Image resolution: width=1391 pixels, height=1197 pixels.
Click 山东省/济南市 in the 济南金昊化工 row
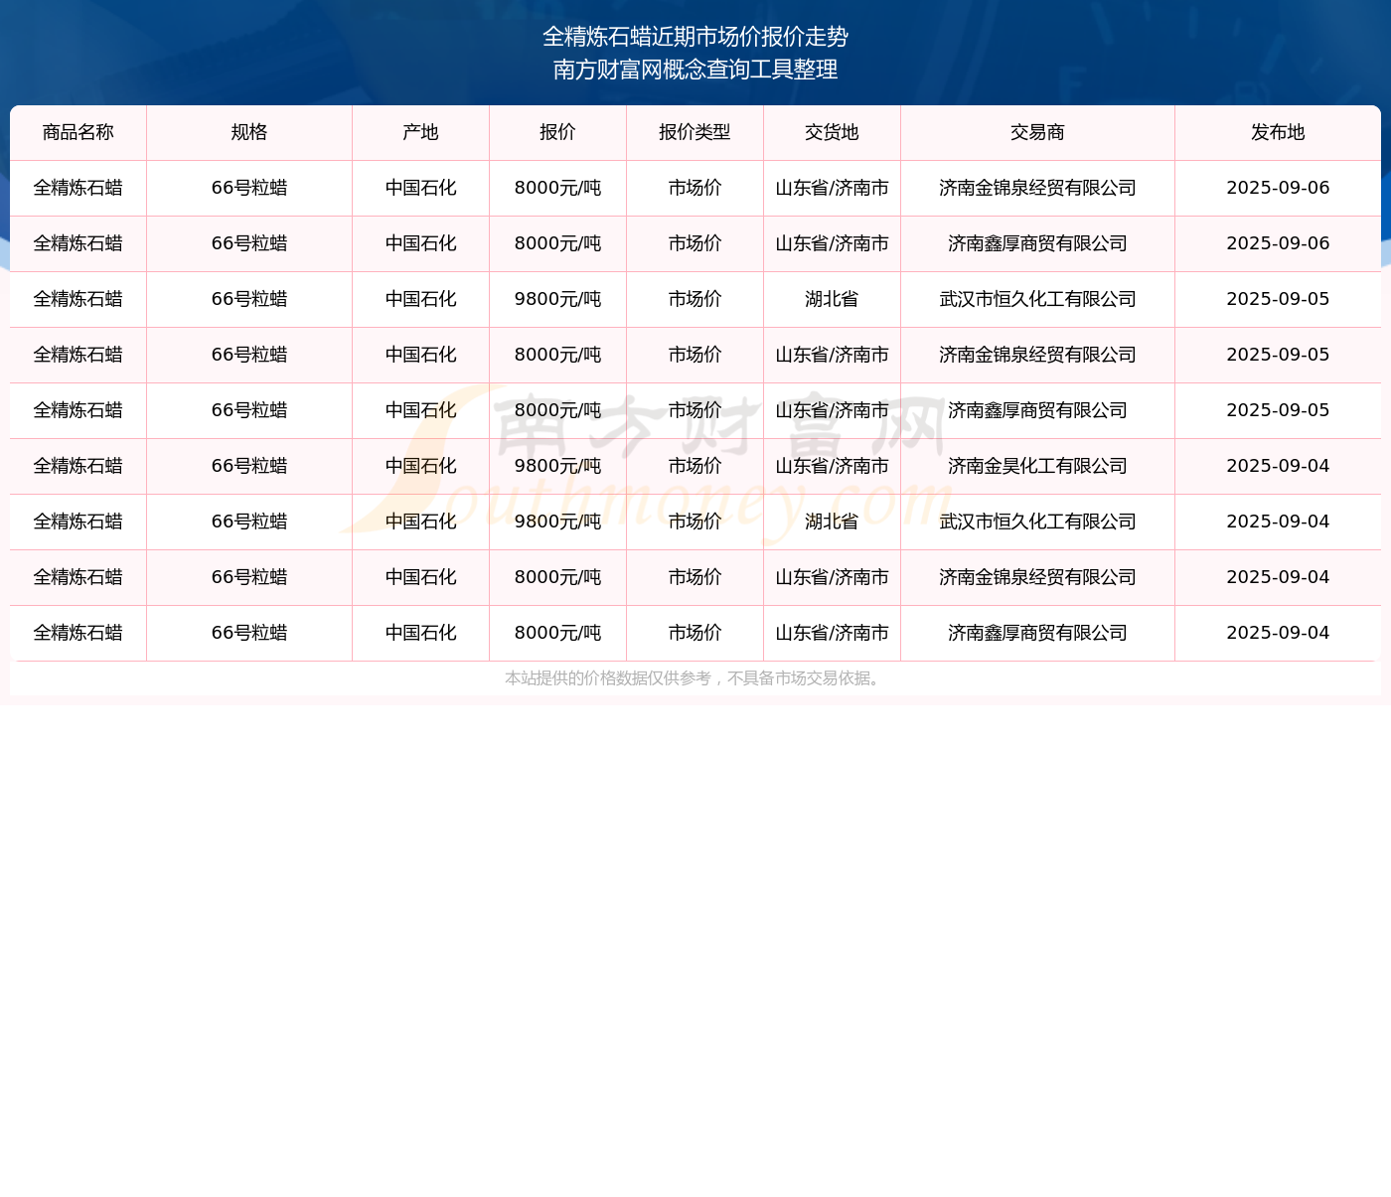point(833,466)
